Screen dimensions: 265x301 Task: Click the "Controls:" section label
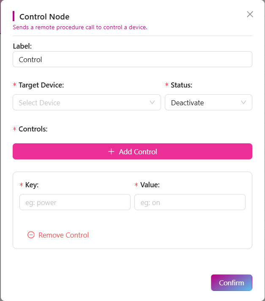33,129
